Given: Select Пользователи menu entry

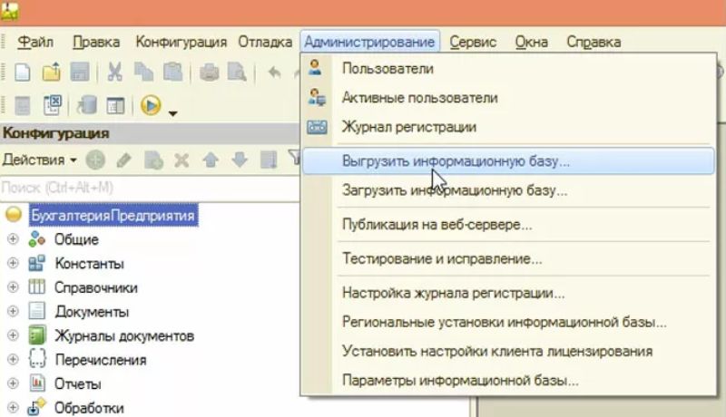Looking at the screenshot, I should coord(508,68).
